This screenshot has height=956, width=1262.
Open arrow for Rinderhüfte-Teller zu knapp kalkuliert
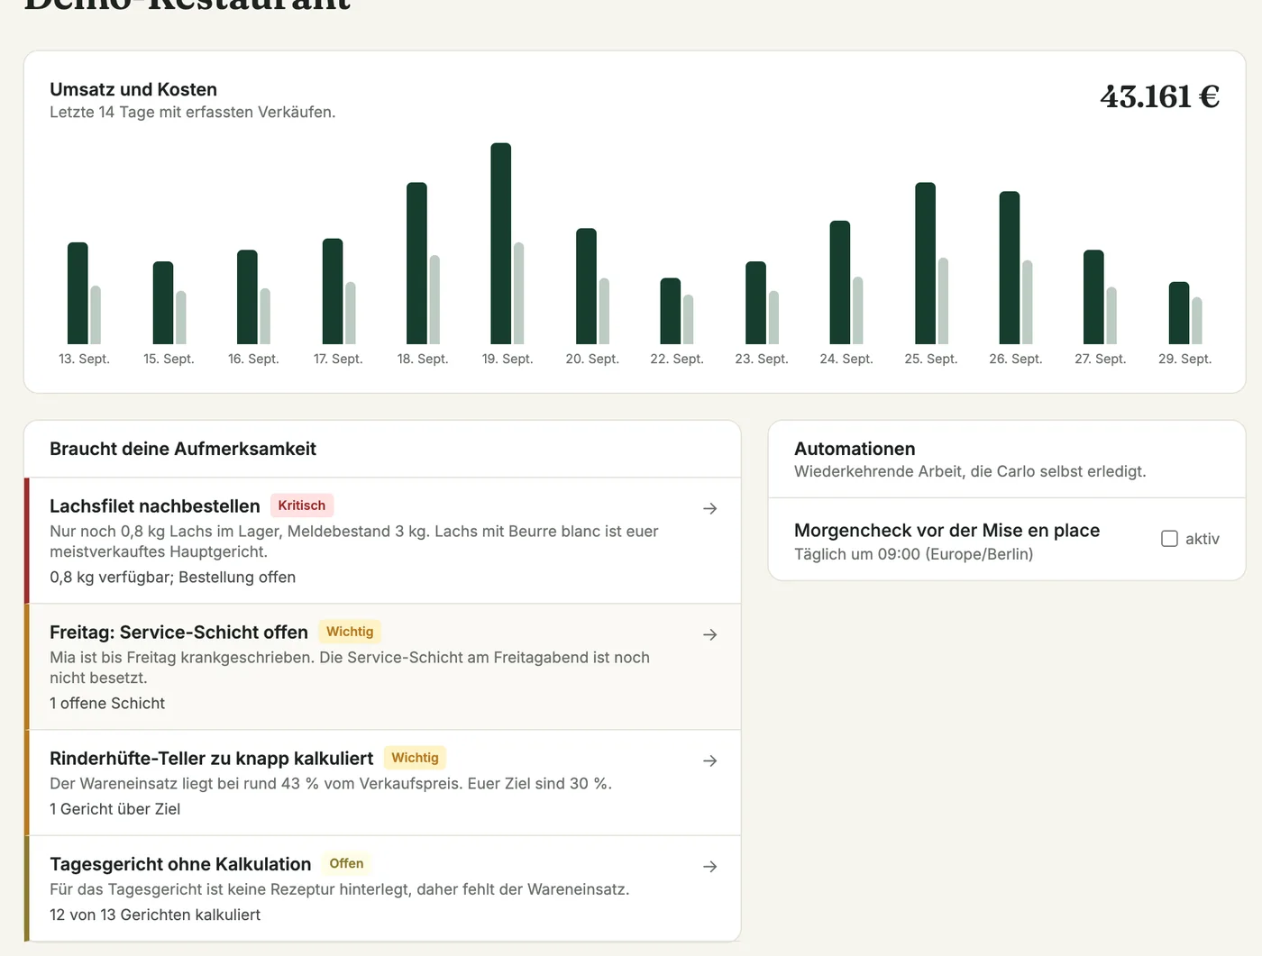click(710, 761)
